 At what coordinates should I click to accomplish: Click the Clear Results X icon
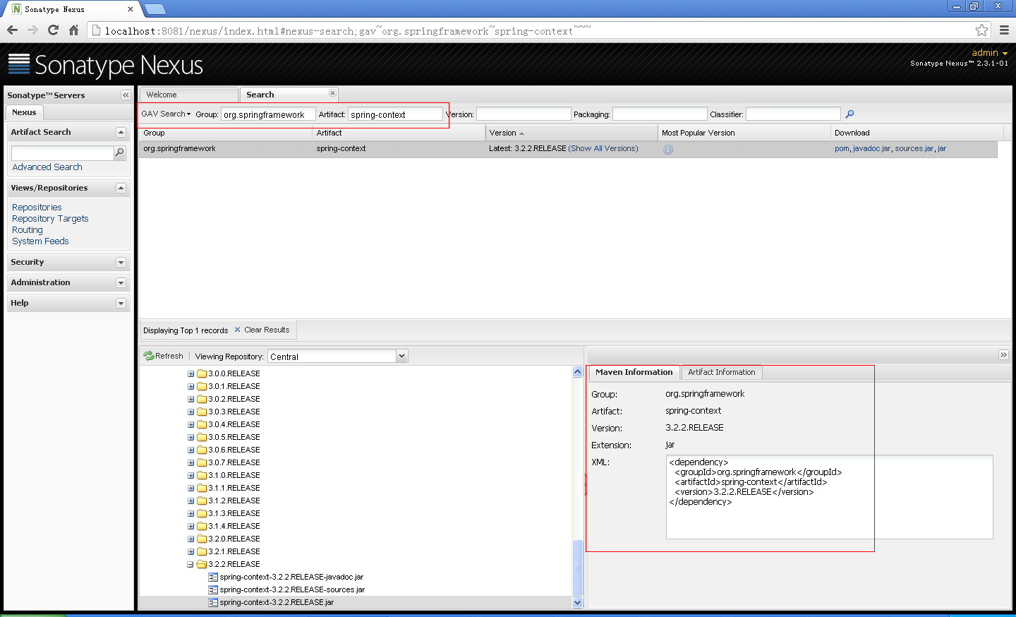click(238, 330)
